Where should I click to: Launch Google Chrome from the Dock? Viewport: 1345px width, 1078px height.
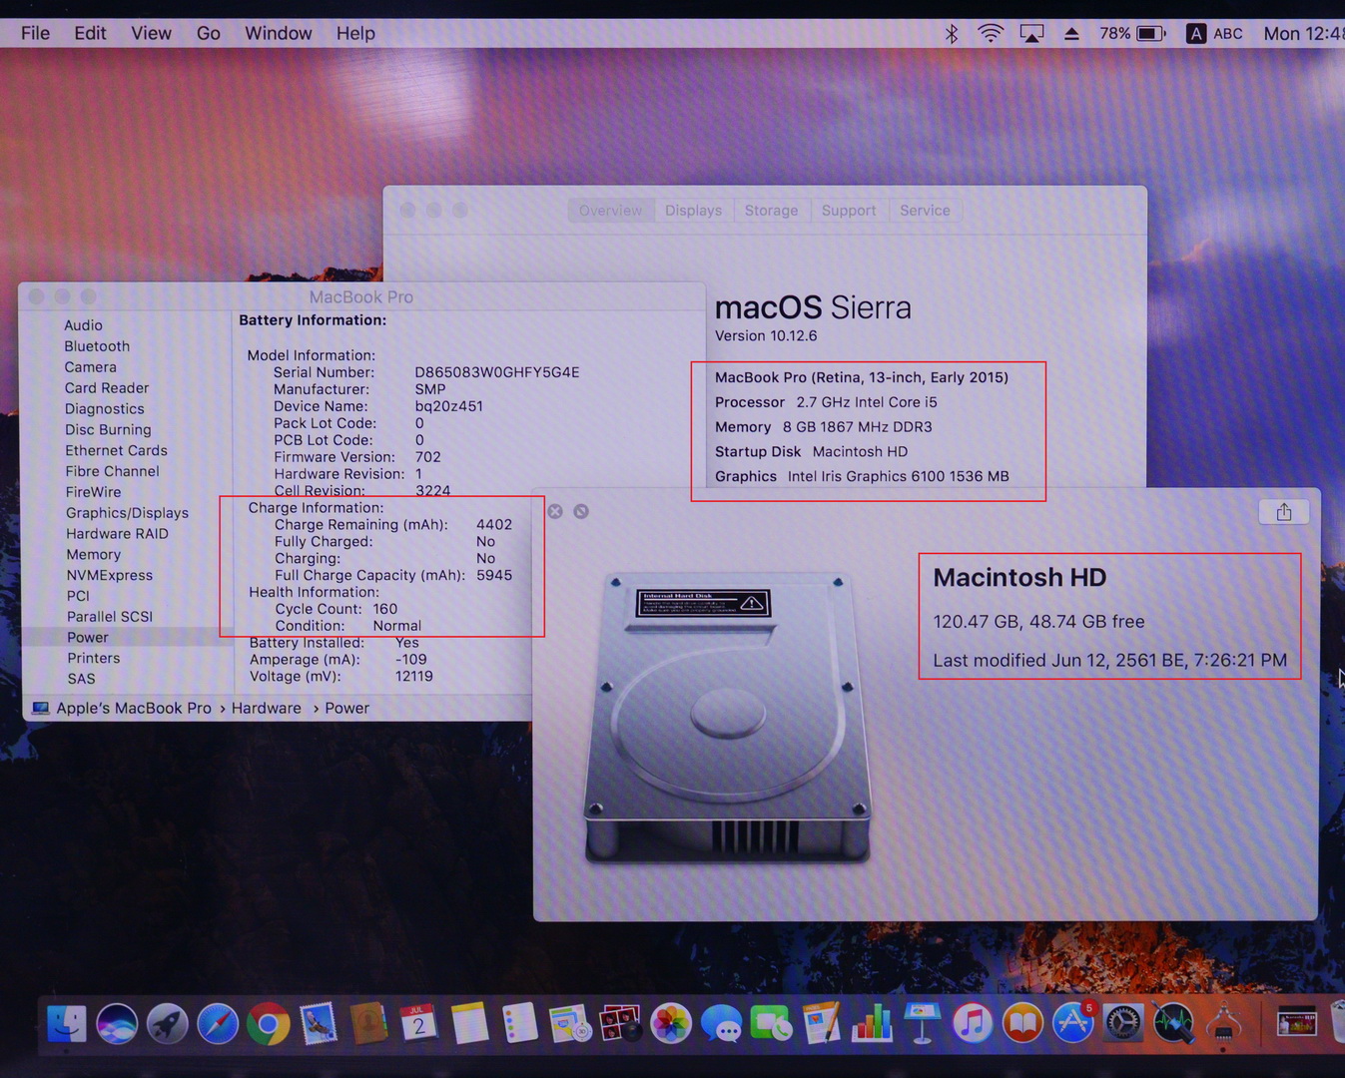tap(269, 1024)
